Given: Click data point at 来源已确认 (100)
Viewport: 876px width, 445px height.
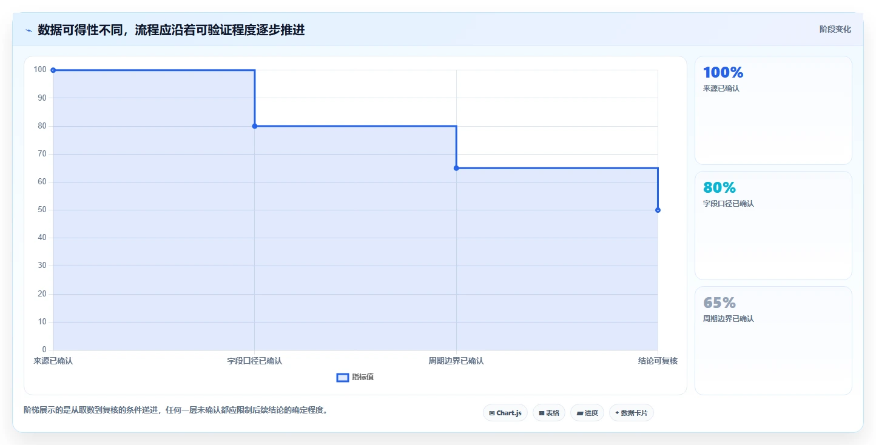Looking at the screenshot, I should coord(53,70).
